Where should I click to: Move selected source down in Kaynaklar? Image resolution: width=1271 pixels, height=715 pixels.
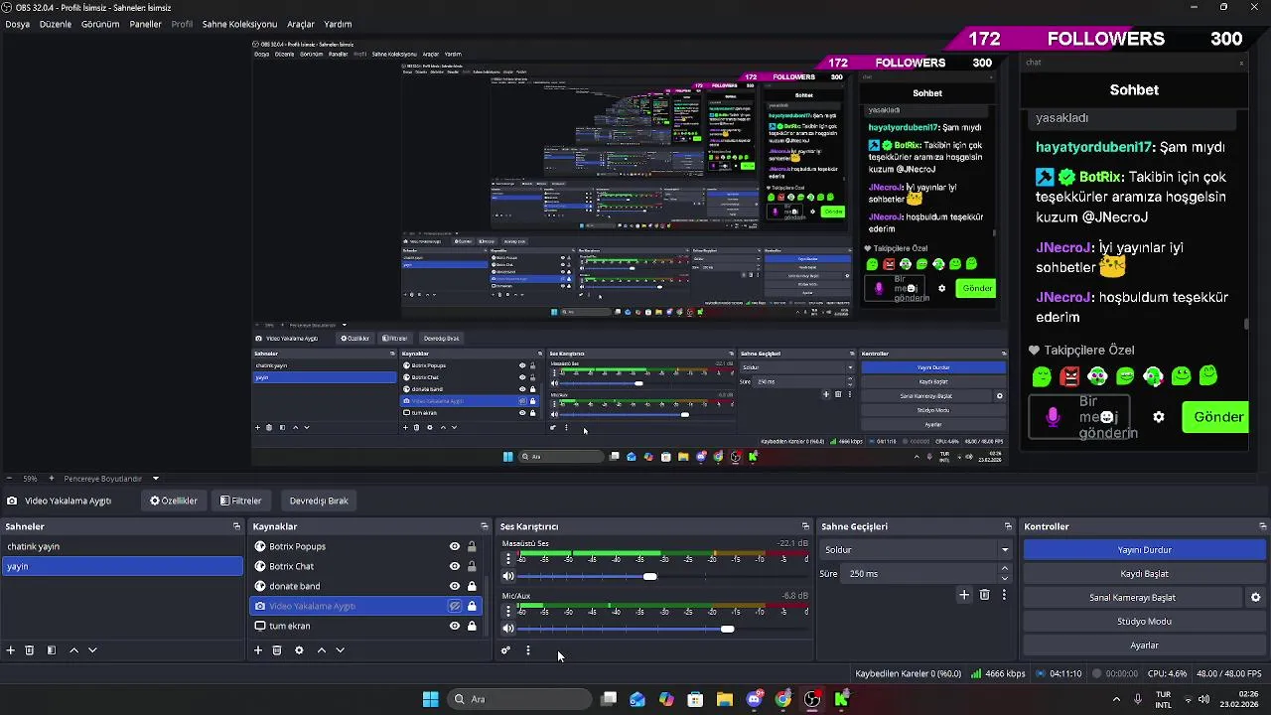click(340, 650)
